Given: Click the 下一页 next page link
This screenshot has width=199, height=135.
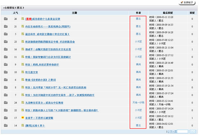Looking at the screenshot, I should [x=173, y=132].
